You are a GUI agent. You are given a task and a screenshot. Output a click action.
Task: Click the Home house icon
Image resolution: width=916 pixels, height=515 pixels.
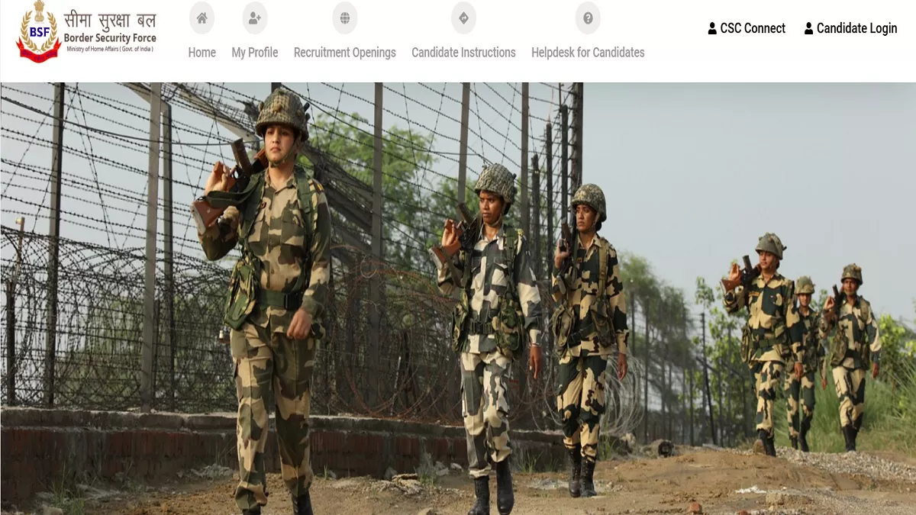coord(202,18)
